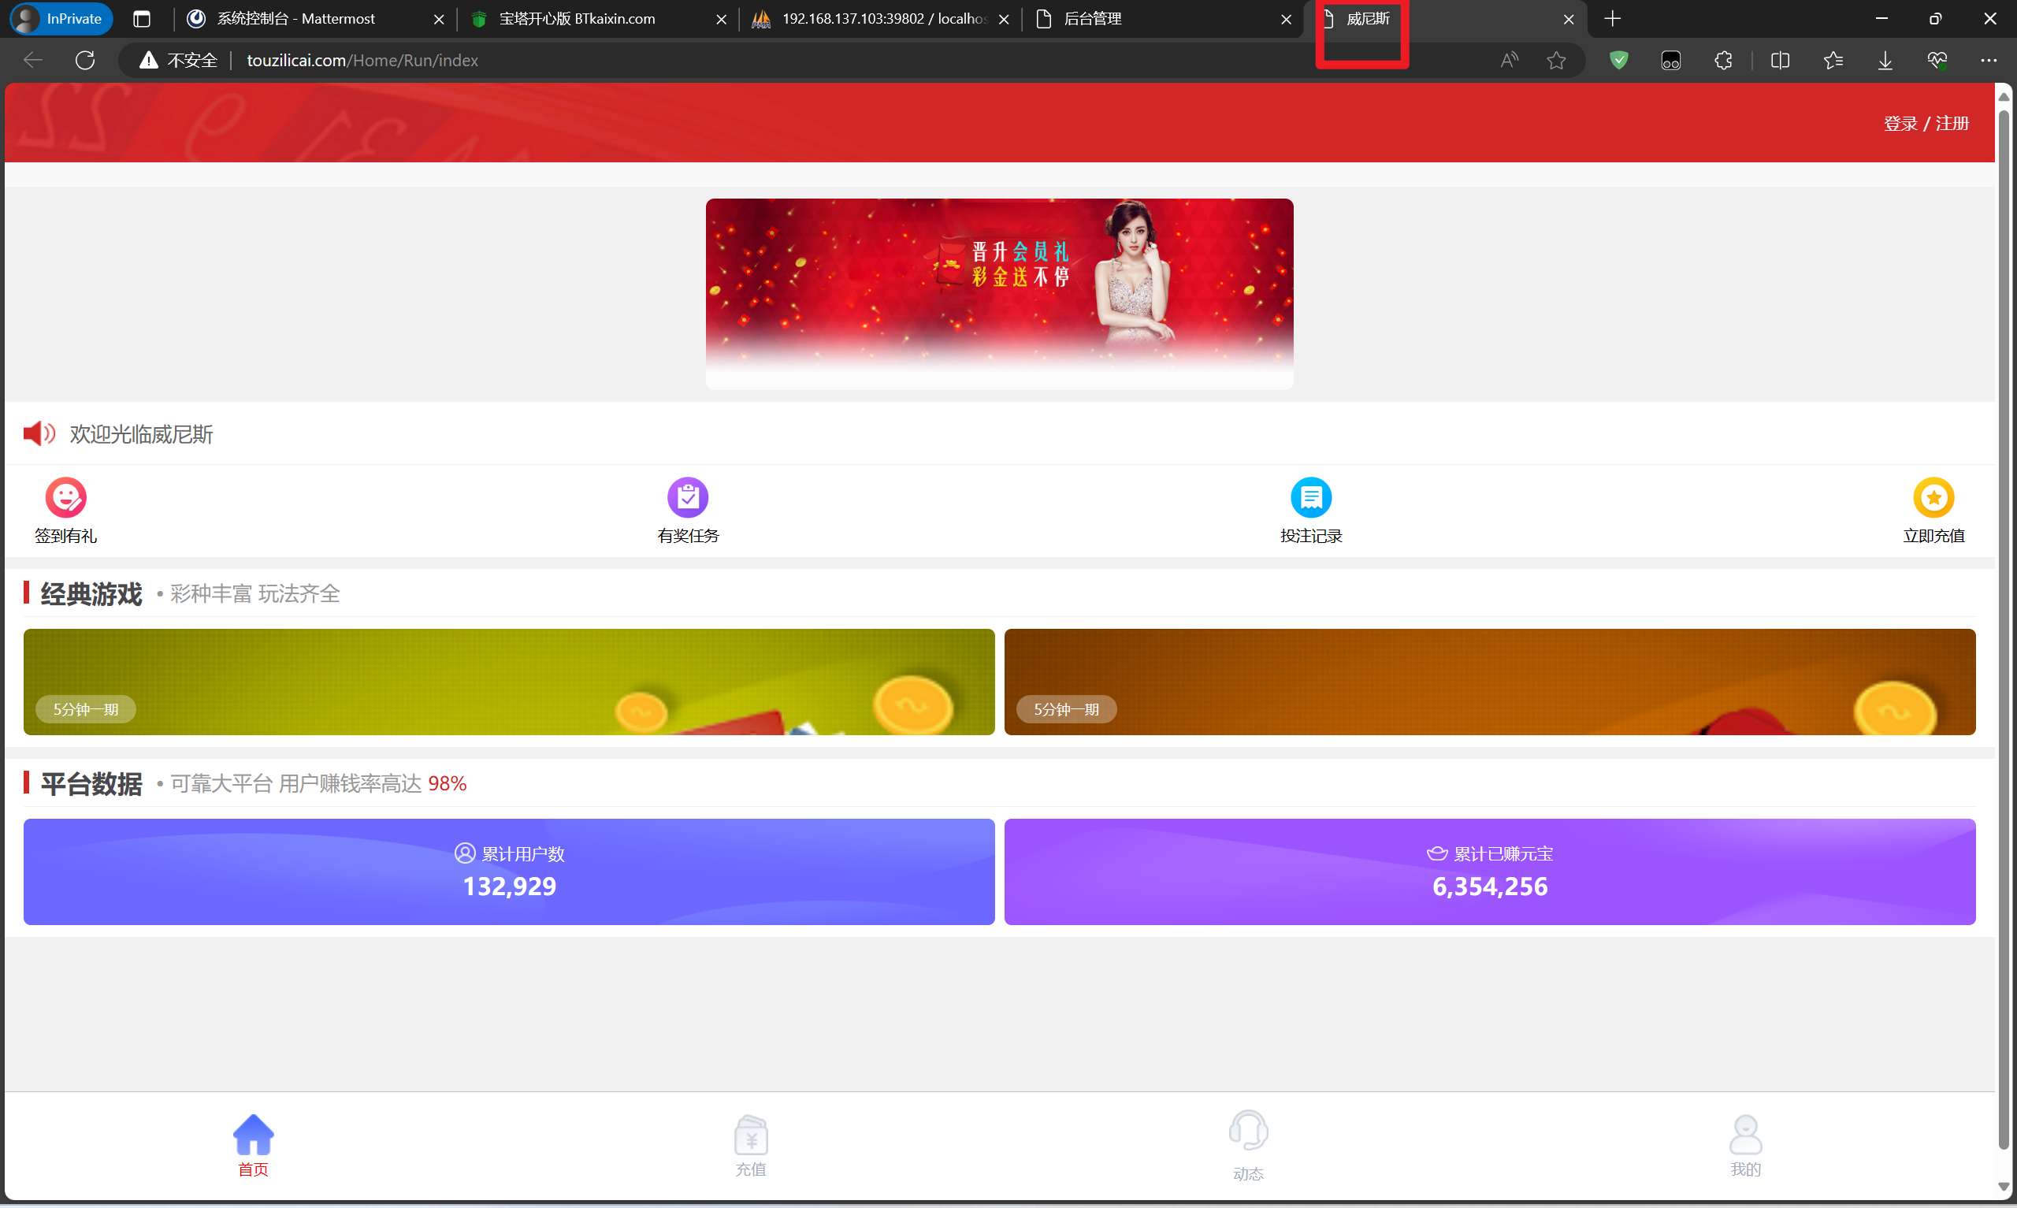This screenshot has width=2017, height=1208.
Task: Open Settings and more ellipsis menu
Action: tap(1988, 60)
